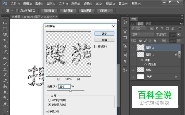Expand the toolbox double arrow
Image resolution: width=185 pixels, height=115 pixels.
(x=3, y=16)
